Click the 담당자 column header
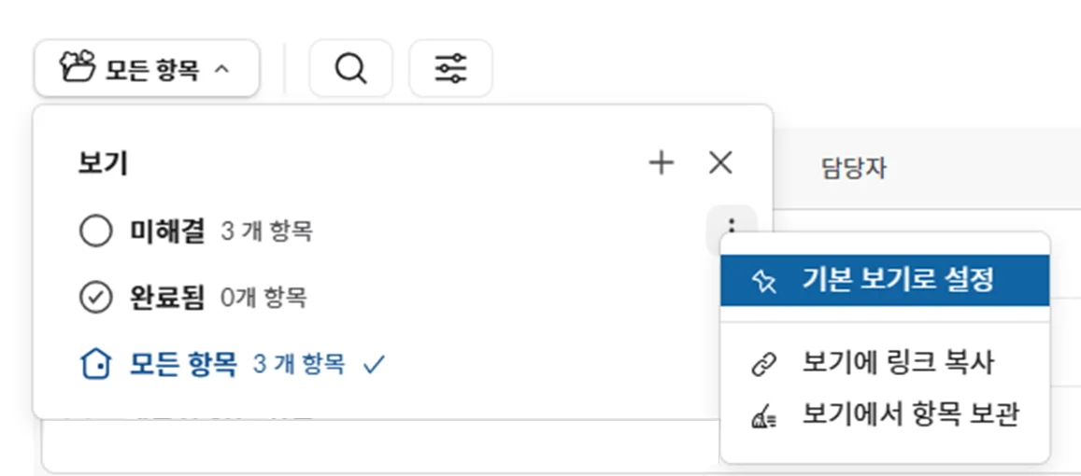The height and width of the screenshot is (476, 1081). point(853,169)
